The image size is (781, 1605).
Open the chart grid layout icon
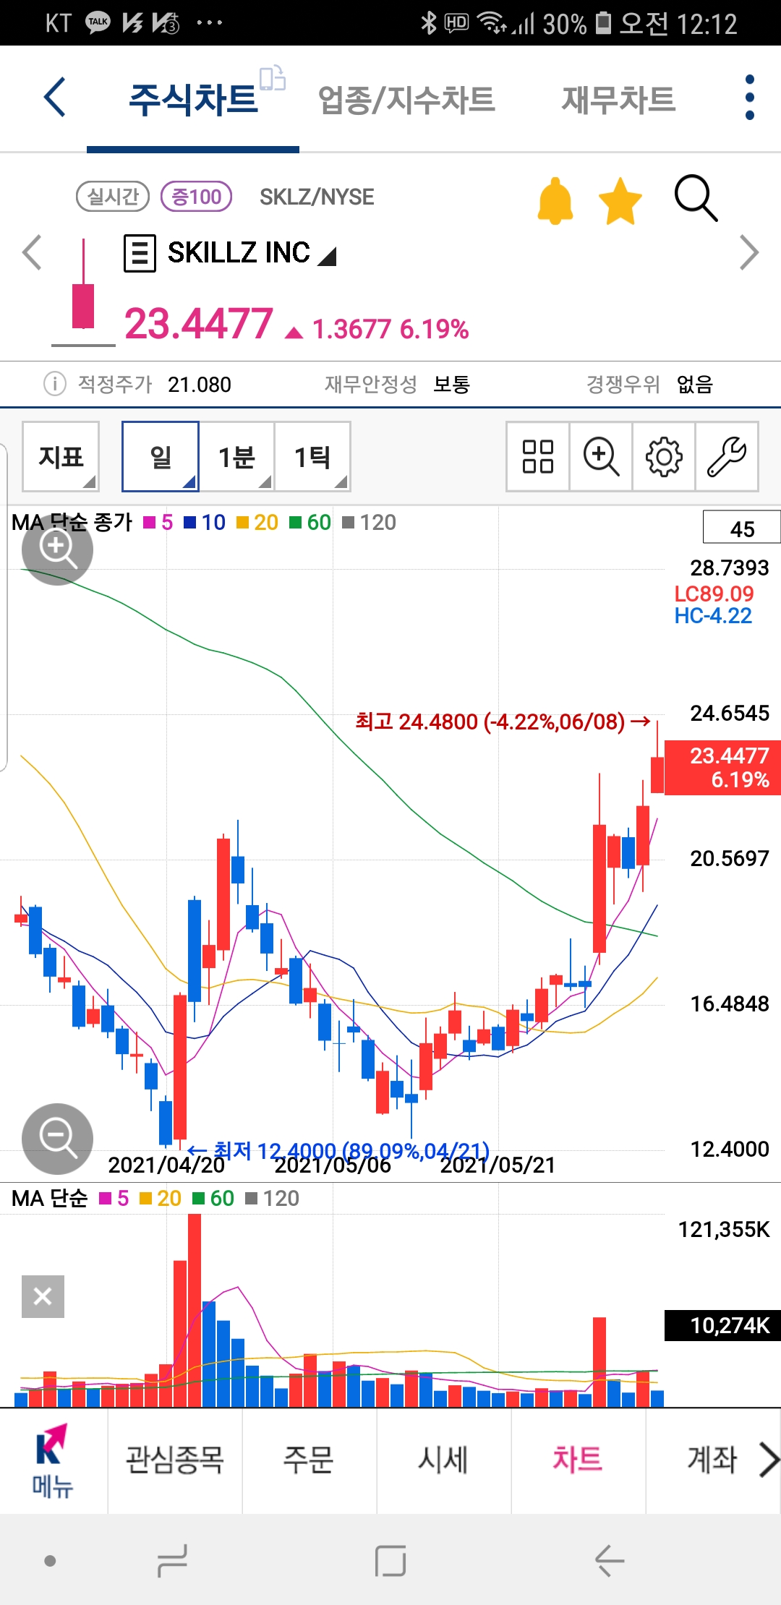538,457
